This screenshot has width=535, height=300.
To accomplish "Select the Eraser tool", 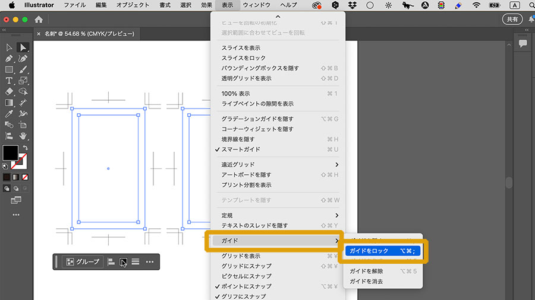I will pos(9,91).
